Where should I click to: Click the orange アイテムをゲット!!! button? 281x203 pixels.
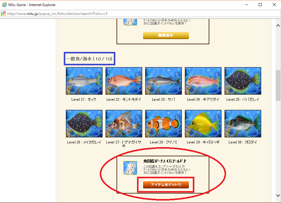[x=166, y=185]
